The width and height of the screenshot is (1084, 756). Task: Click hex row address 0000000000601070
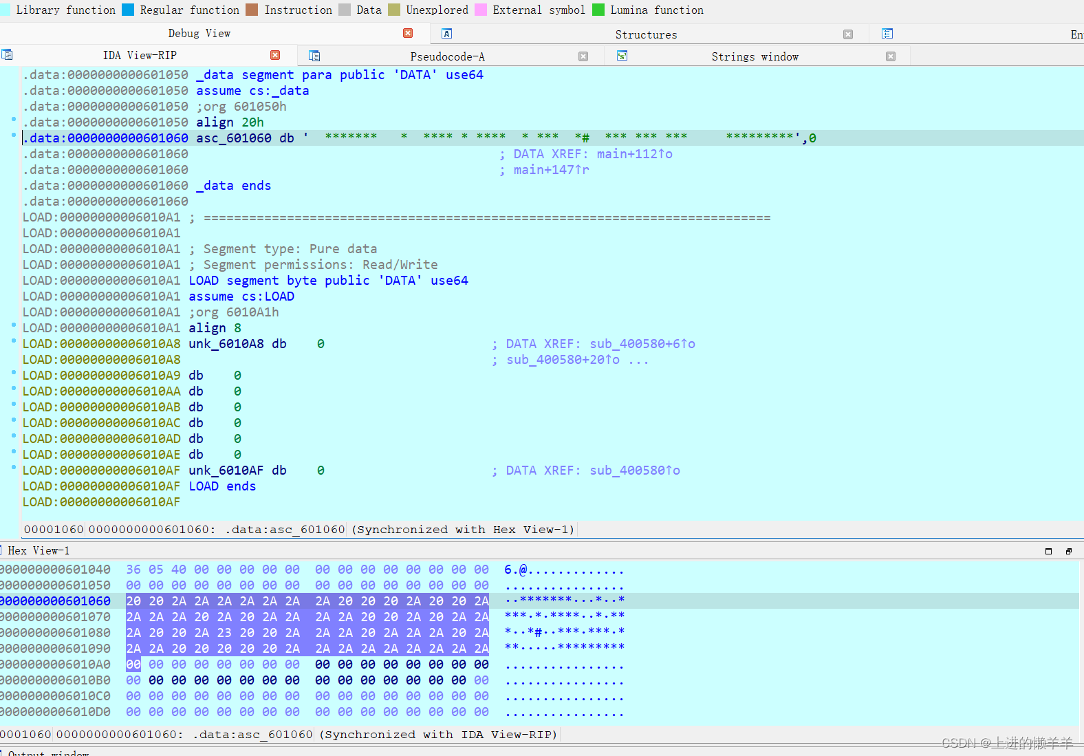click(x=55, y=617)
